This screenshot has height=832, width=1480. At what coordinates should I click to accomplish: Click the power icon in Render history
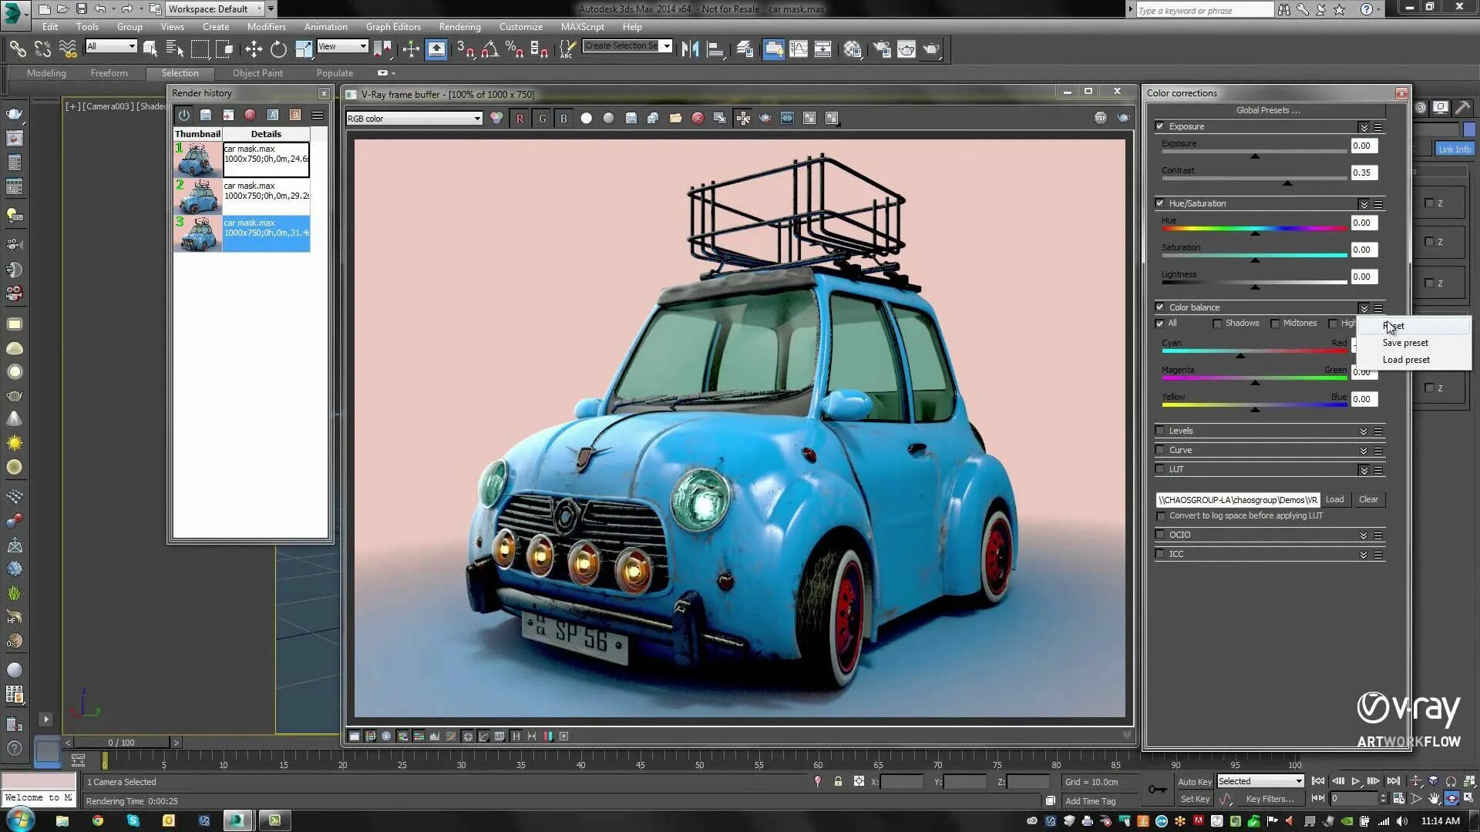pyautogui.click(x=183, y=116)
